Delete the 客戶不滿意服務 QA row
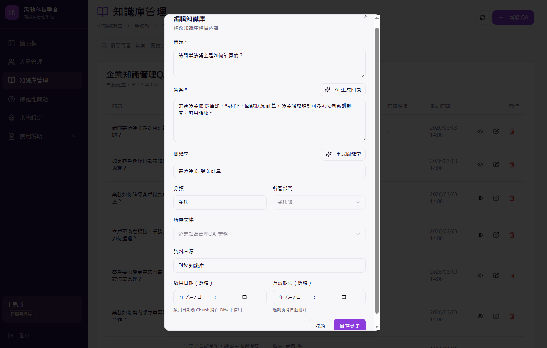The height and width of the screenshot is (348, 547). (x=512, y=235)
